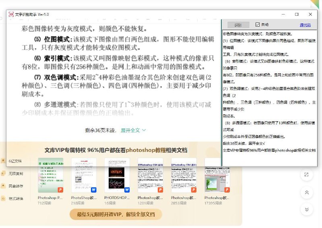Open the first Photoshop P... document thumbnail

pos(50,175)
